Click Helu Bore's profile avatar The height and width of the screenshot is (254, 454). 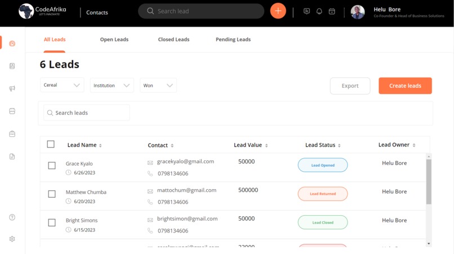(358, 12)
